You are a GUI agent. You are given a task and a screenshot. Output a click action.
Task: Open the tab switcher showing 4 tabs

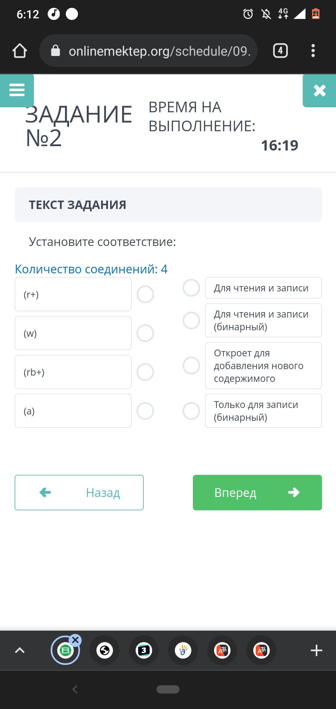(x=280, y=51)
